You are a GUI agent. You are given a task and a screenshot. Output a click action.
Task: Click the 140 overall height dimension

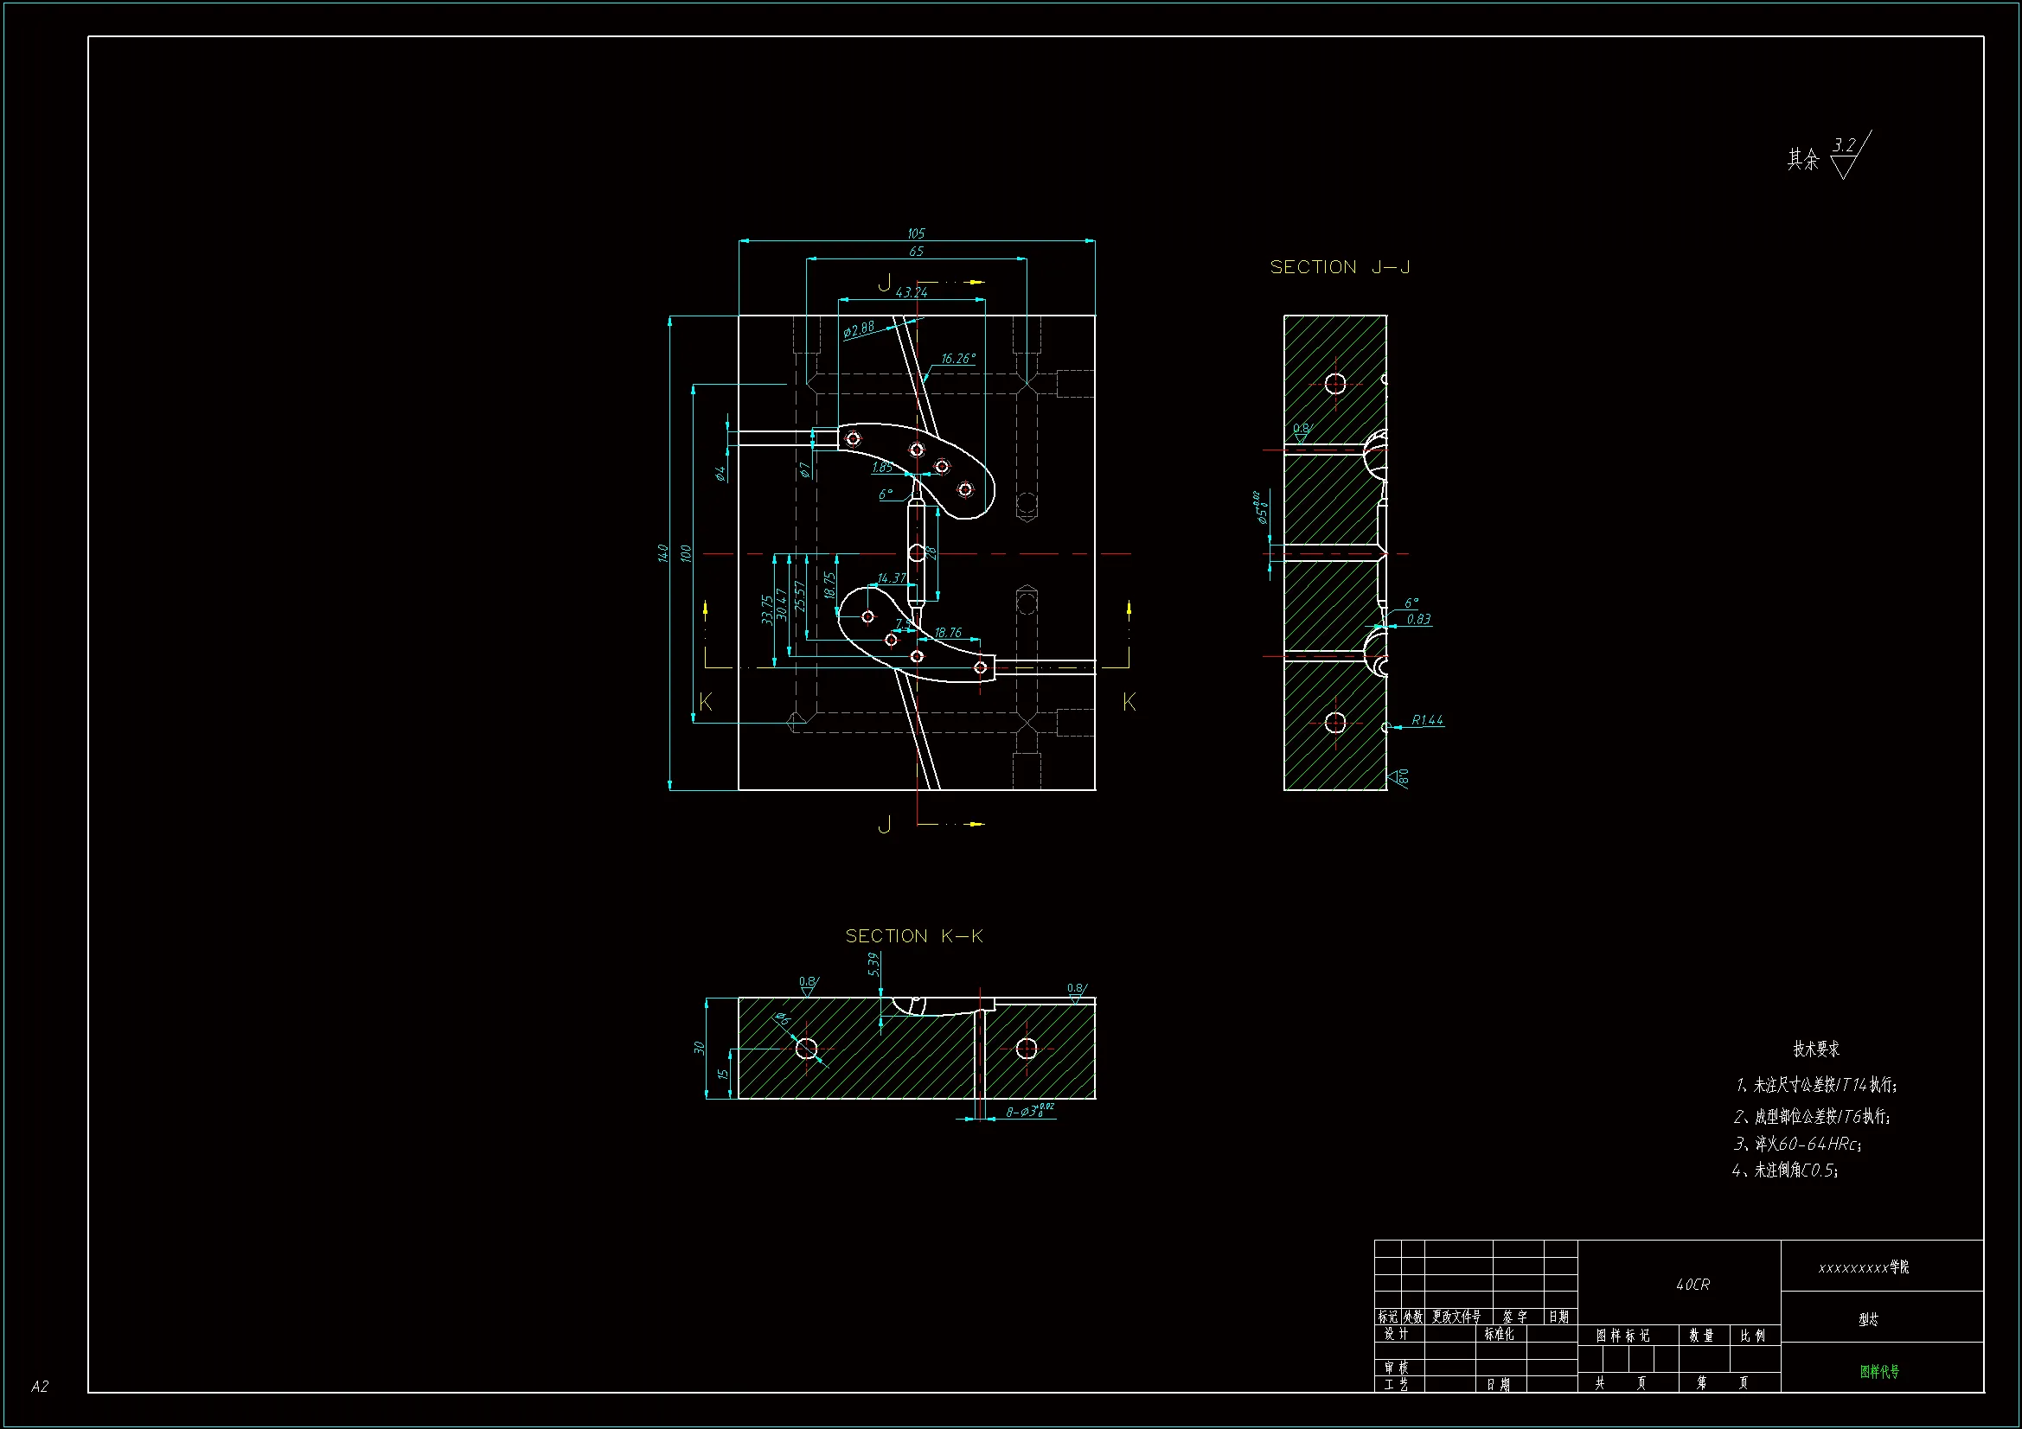[662, 553]
